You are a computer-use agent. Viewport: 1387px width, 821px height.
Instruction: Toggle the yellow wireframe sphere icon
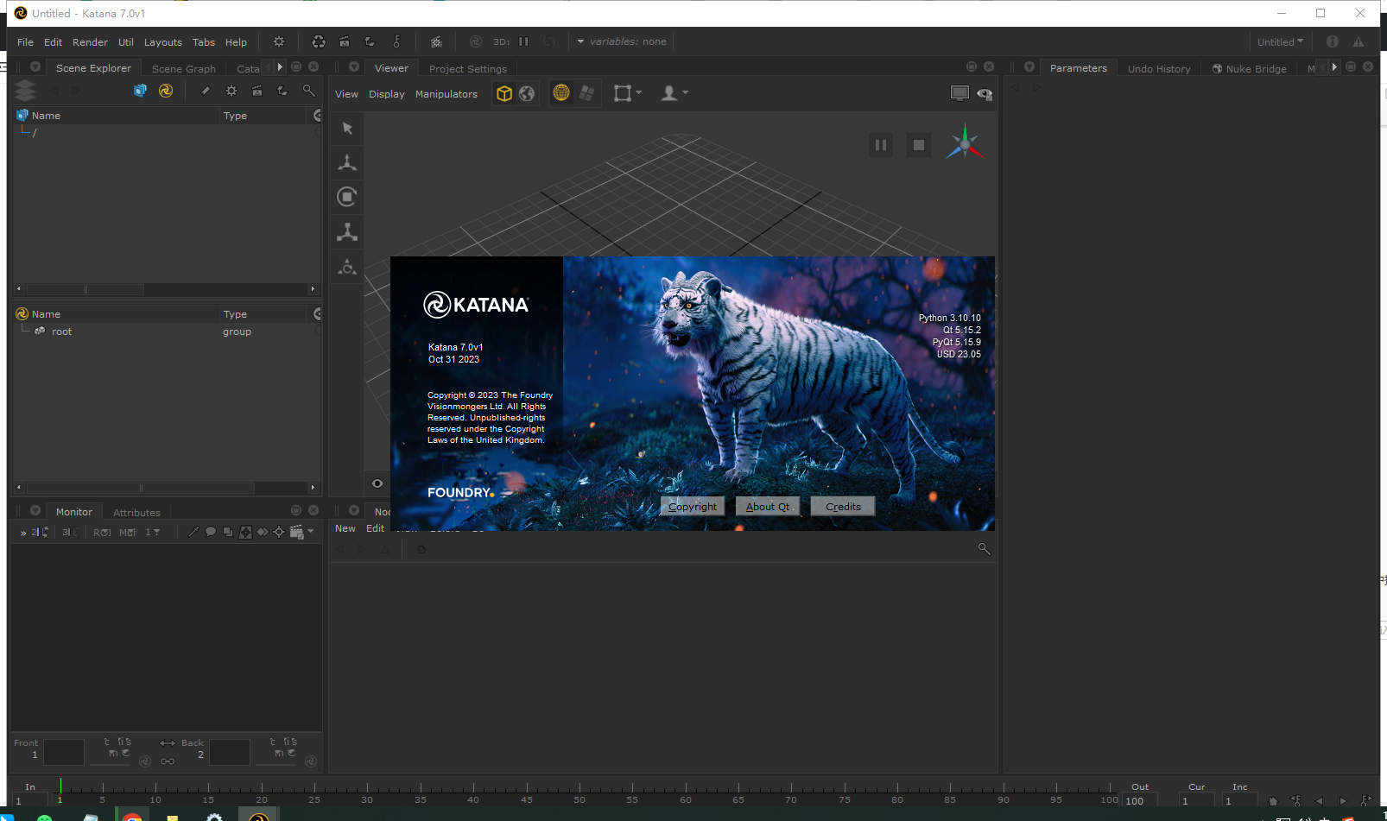[561, 92]
